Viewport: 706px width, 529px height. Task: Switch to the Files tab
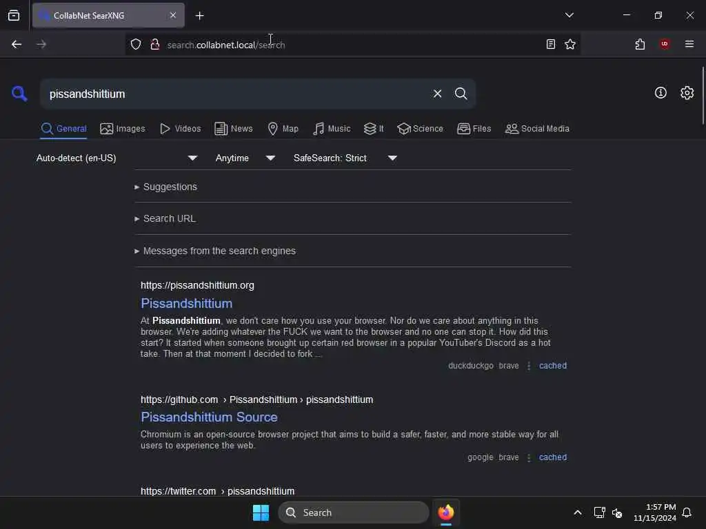tap(474, 129)
